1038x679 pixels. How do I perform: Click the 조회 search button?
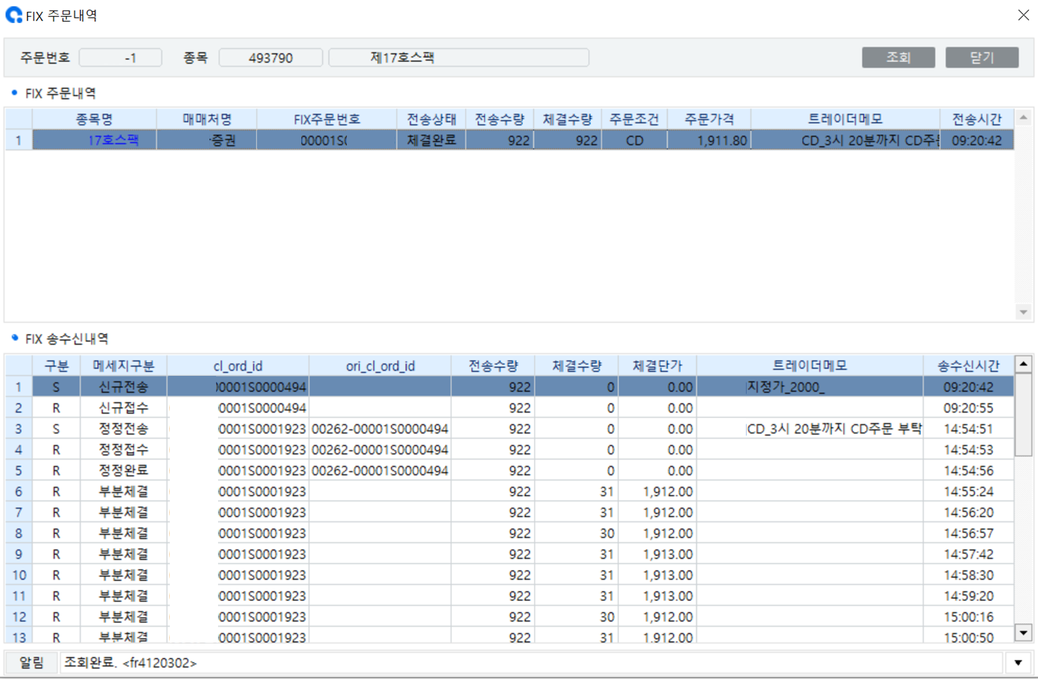click(x=897, y=57)
